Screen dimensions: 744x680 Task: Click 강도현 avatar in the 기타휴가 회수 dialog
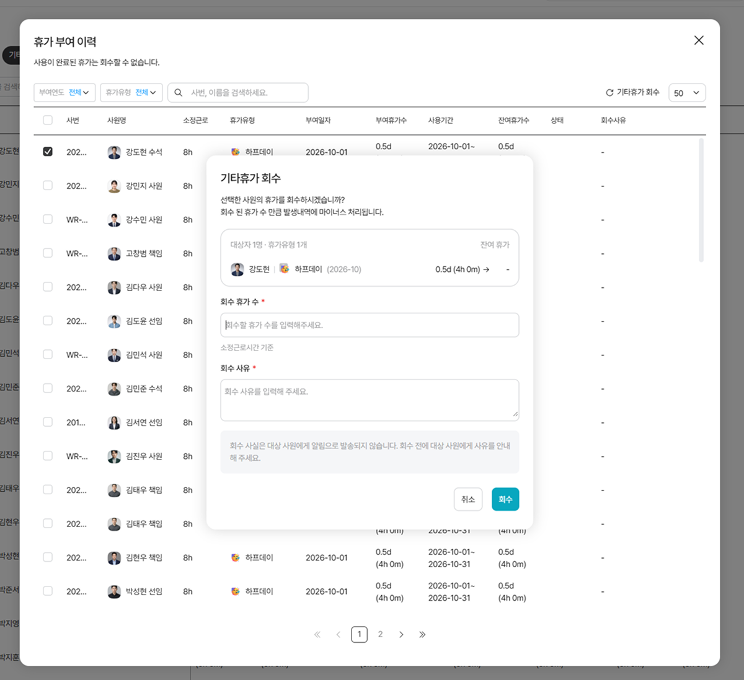(237, 269)
